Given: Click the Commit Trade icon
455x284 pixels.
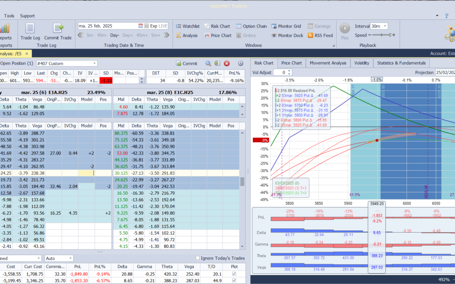Looking at the screenshot, I should (58, 32).
